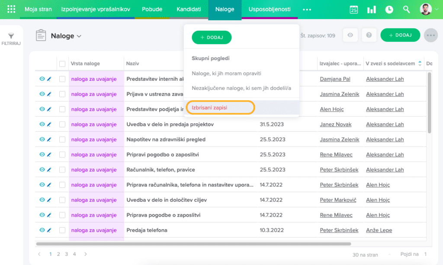Tick the checkbox for 'Predaja telefona' row
The width and height of the screenshot is (443, 265).
(x=62, y=230)
